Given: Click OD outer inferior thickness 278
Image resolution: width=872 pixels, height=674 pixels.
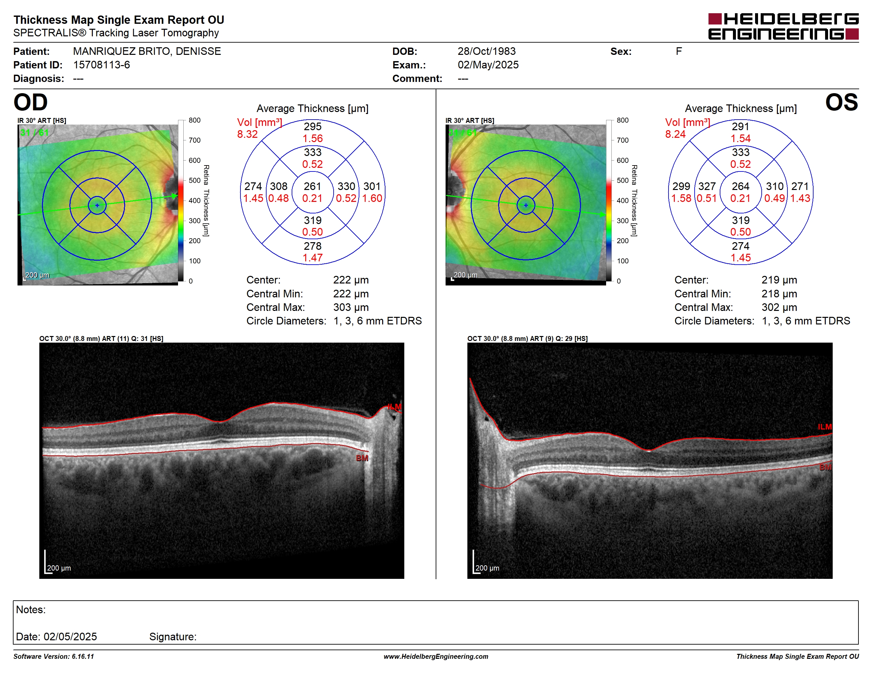Looking at the screenshot, I should point(312,246).
